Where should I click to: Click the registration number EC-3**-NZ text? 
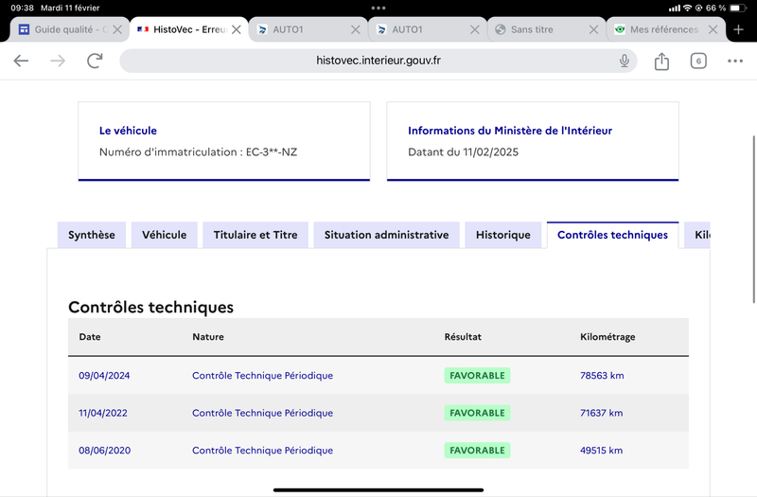click(272, 152)
